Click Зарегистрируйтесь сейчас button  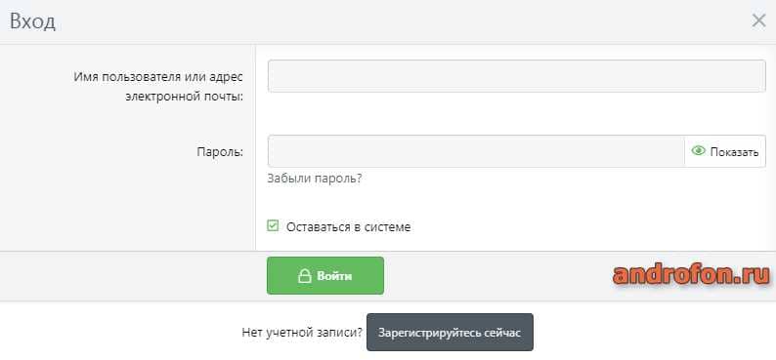[x=450, y=333]
